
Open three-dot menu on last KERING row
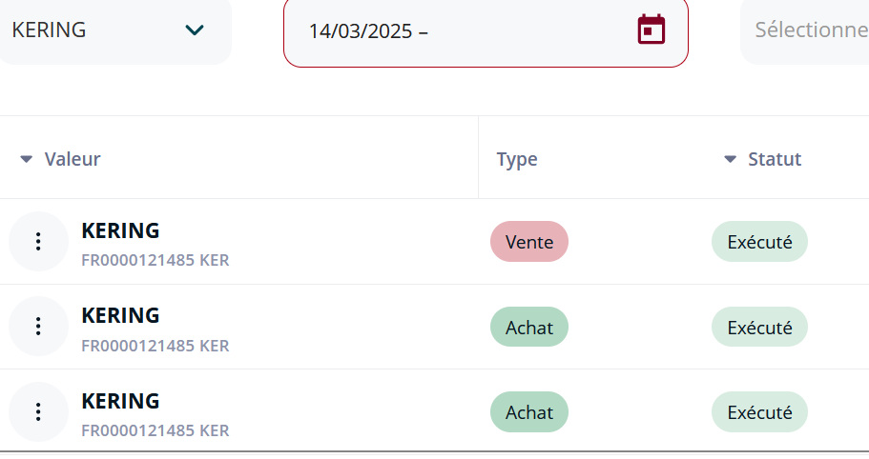[x=38, y=412]
